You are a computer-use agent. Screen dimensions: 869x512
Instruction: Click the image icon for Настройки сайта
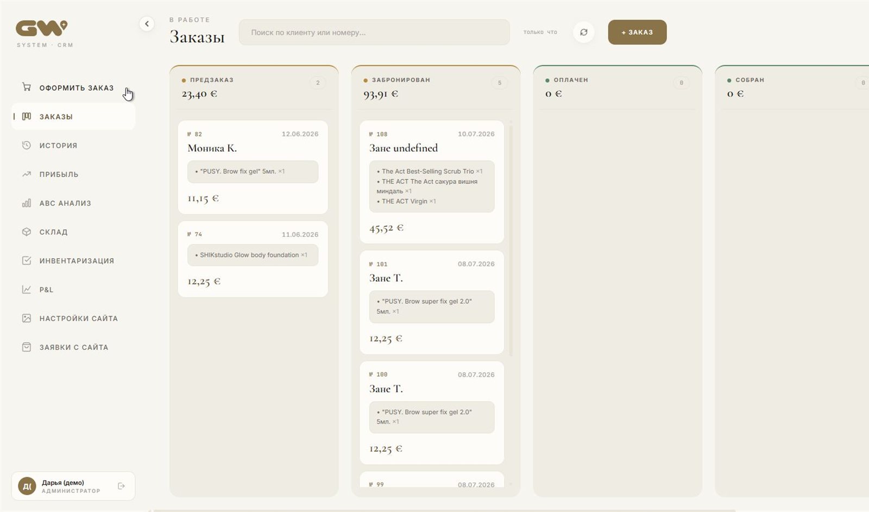click(26, 318)
